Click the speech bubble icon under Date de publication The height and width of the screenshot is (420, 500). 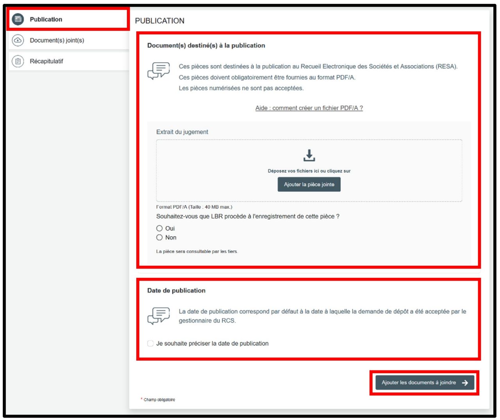[x=159, y=316]
